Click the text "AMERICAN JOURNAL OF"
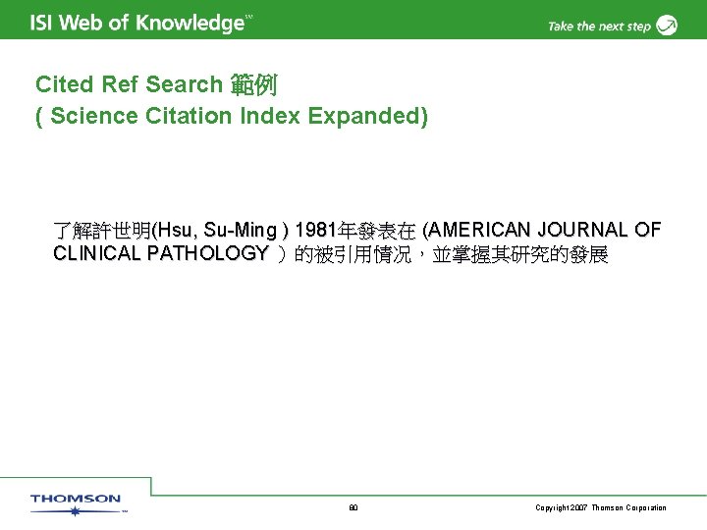 [544, 230]
